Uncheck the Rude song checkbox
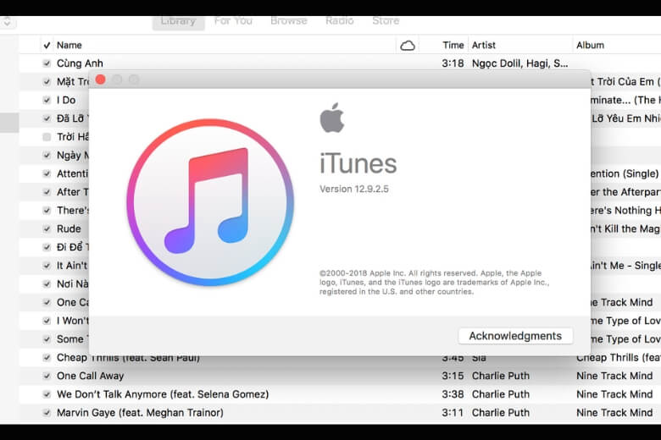Screen dimensions: 661x440 point(47,229)
